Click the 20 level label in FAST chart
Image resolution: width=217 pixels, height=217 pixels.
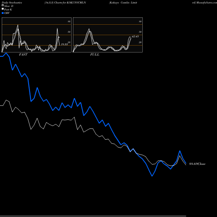pyautogui.click(x=69, y=42)
